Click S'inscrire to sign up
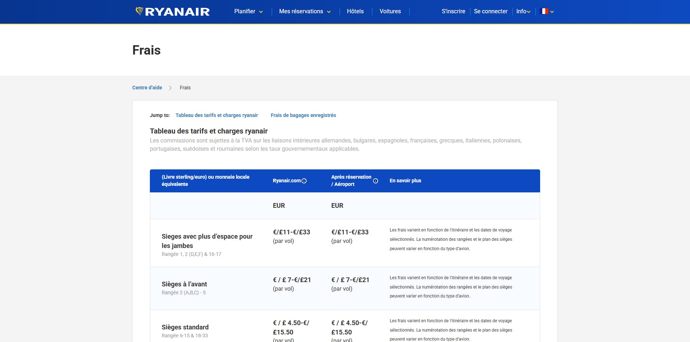This screenshot has height=342, width=690. 454,11
